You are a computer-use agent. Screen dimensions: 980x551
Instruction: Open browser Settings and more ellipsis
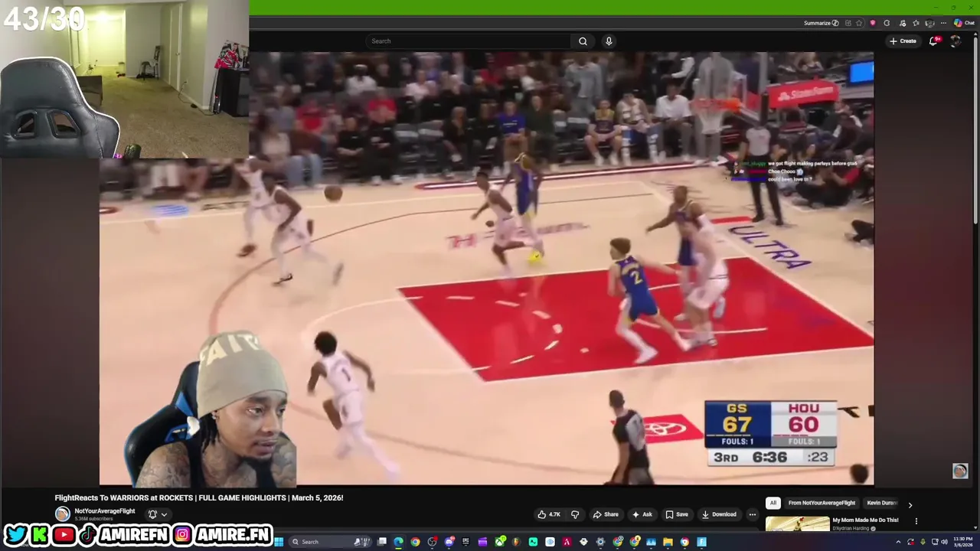click(x=943, y=23)
